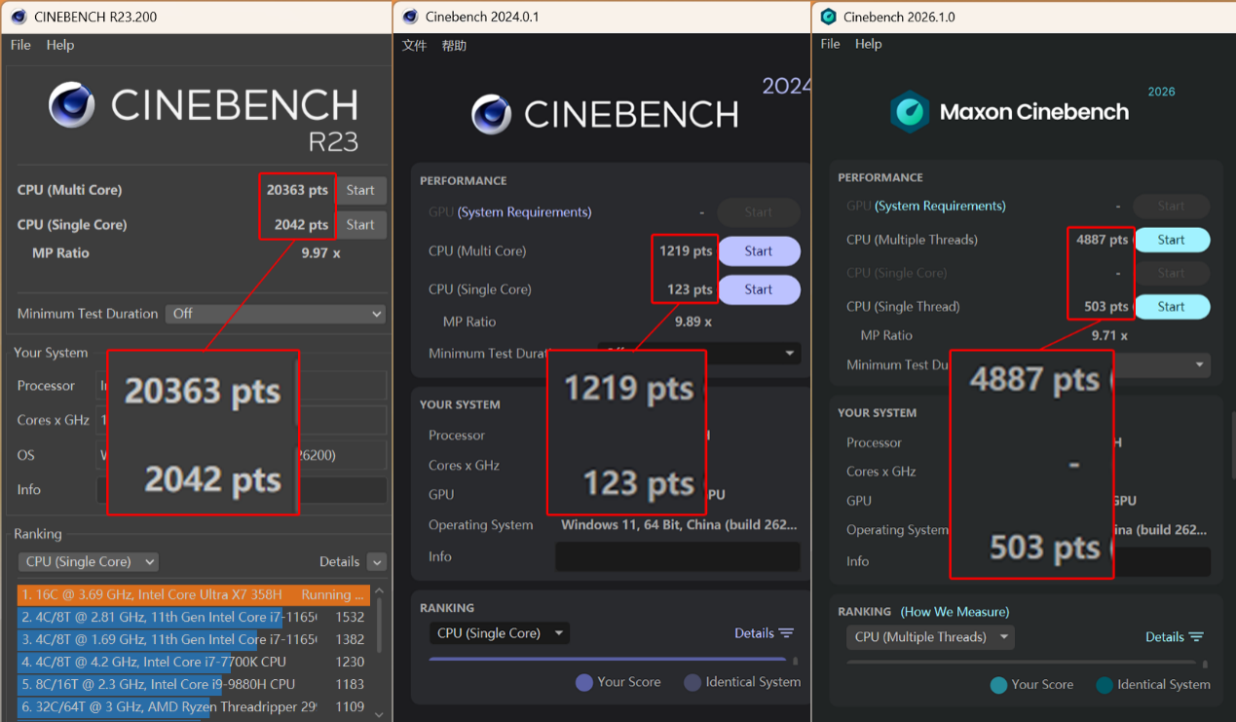Click the Details filter icon in Cinebench 2026
This screenshot has width=1236, height=722.
click(1197, 637)
